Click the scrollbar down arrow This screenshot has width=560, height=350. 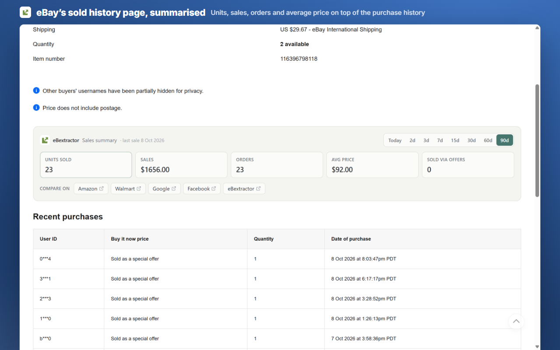[x=537, y=346]
